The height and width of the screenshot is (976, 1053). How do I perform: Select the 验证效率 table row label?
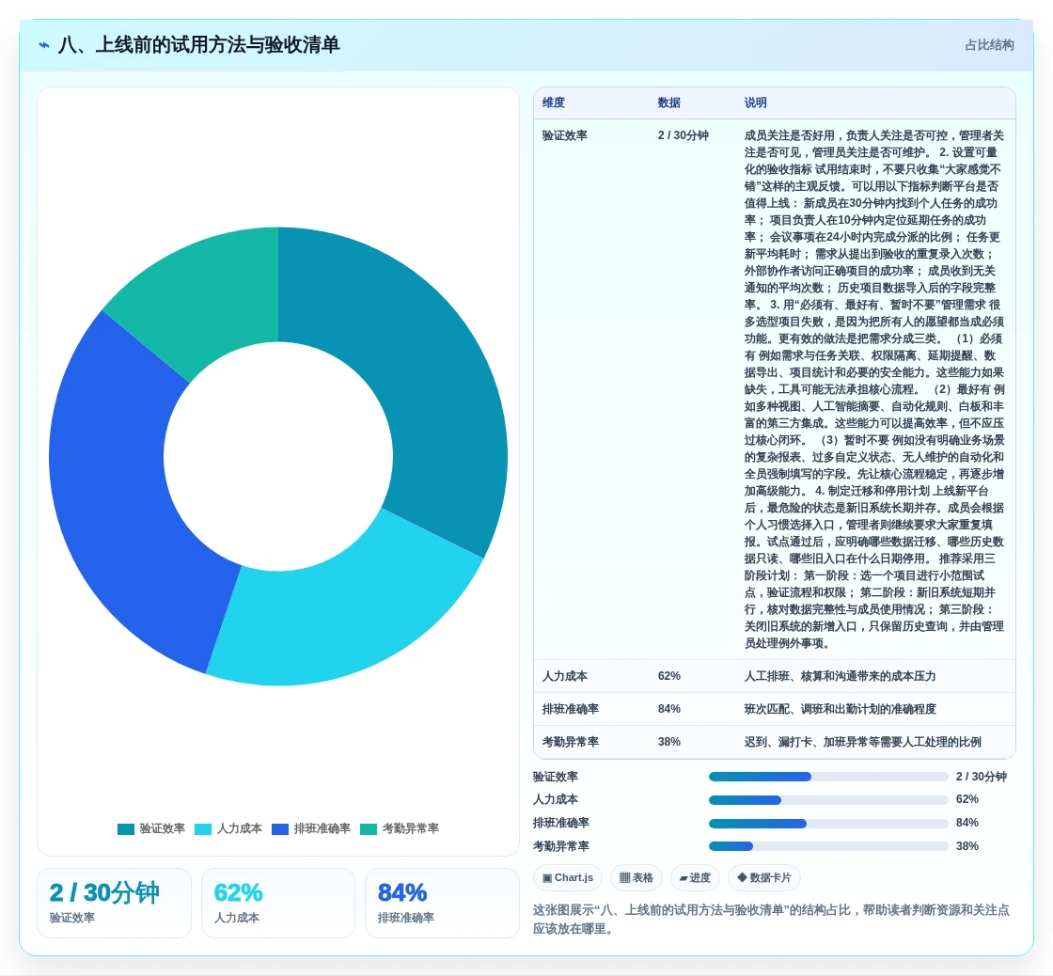pos(565,135)
